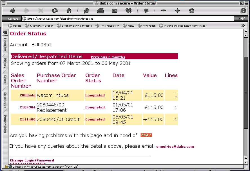
Task: Click the window collapse box in title bar
Action: (x=246, y=3)
